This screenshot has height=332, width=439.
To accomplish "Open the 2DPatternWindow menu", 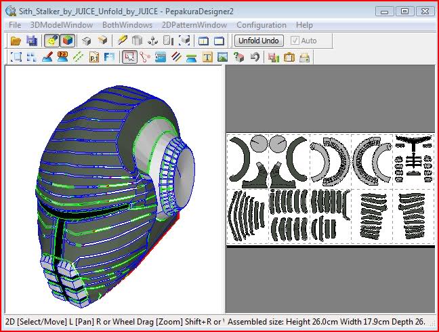I will (194, 25).
